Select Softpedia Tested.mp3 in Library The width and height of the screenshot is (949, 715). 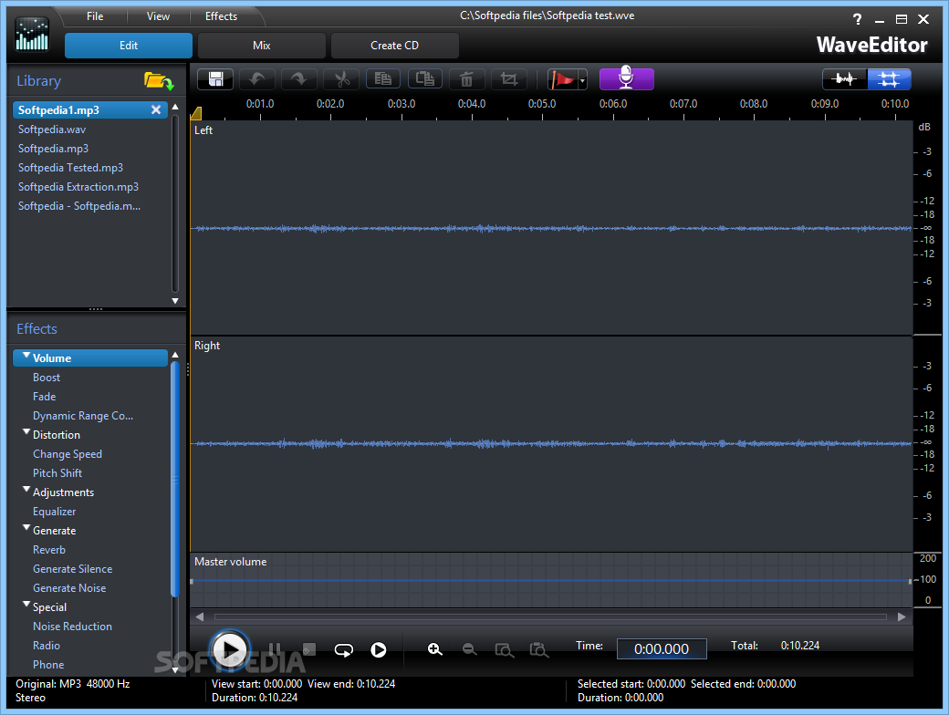71,168
